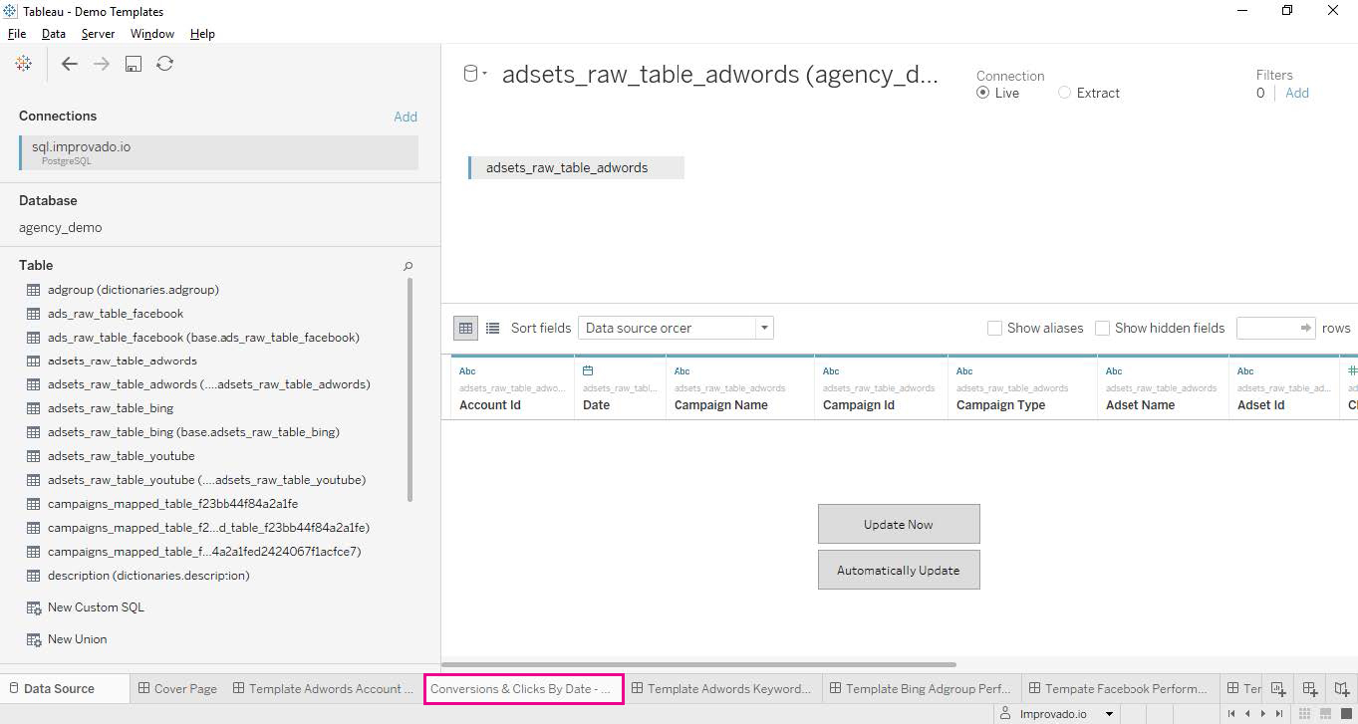Click Add link next to Connections
The width and height of the screenshot is (1358, 724).
[x=406, y=117]
